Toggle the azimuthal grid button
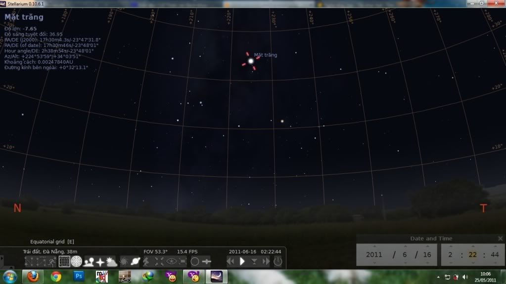Screen dimensions: 506x284 [x=76, y=262]
